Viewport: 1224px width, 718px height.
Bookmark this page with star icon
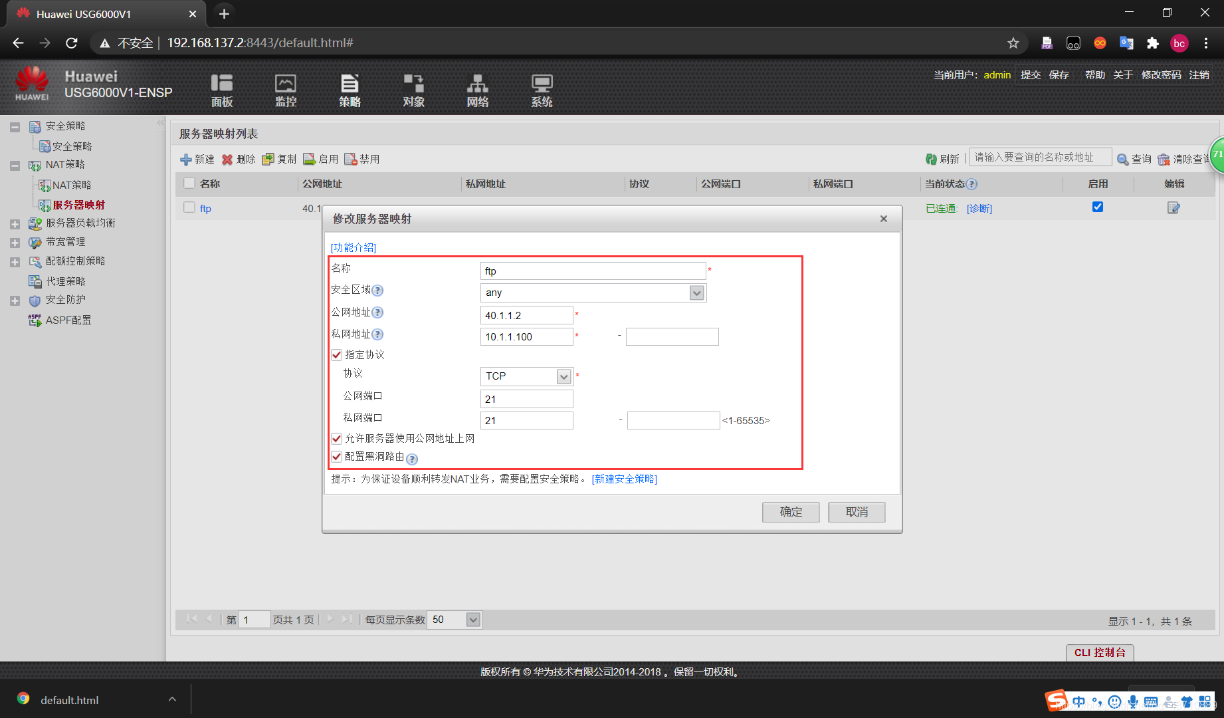pyautogui.click(x=1013, y=43)
